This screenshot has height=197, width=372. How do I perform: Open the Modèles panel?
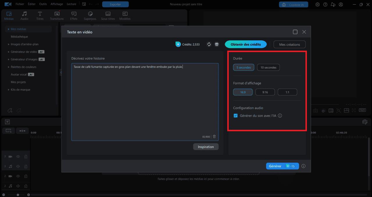[125, 15]
